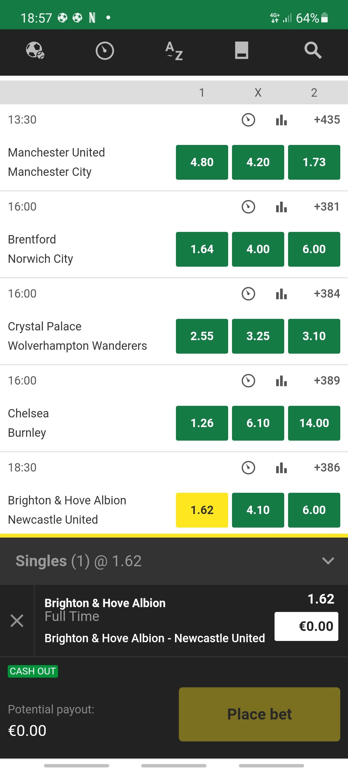This screenshot has width=348, height=773.
Task: Tap clock icon for Brentford Norwich match
Action: tap(248, 207)
